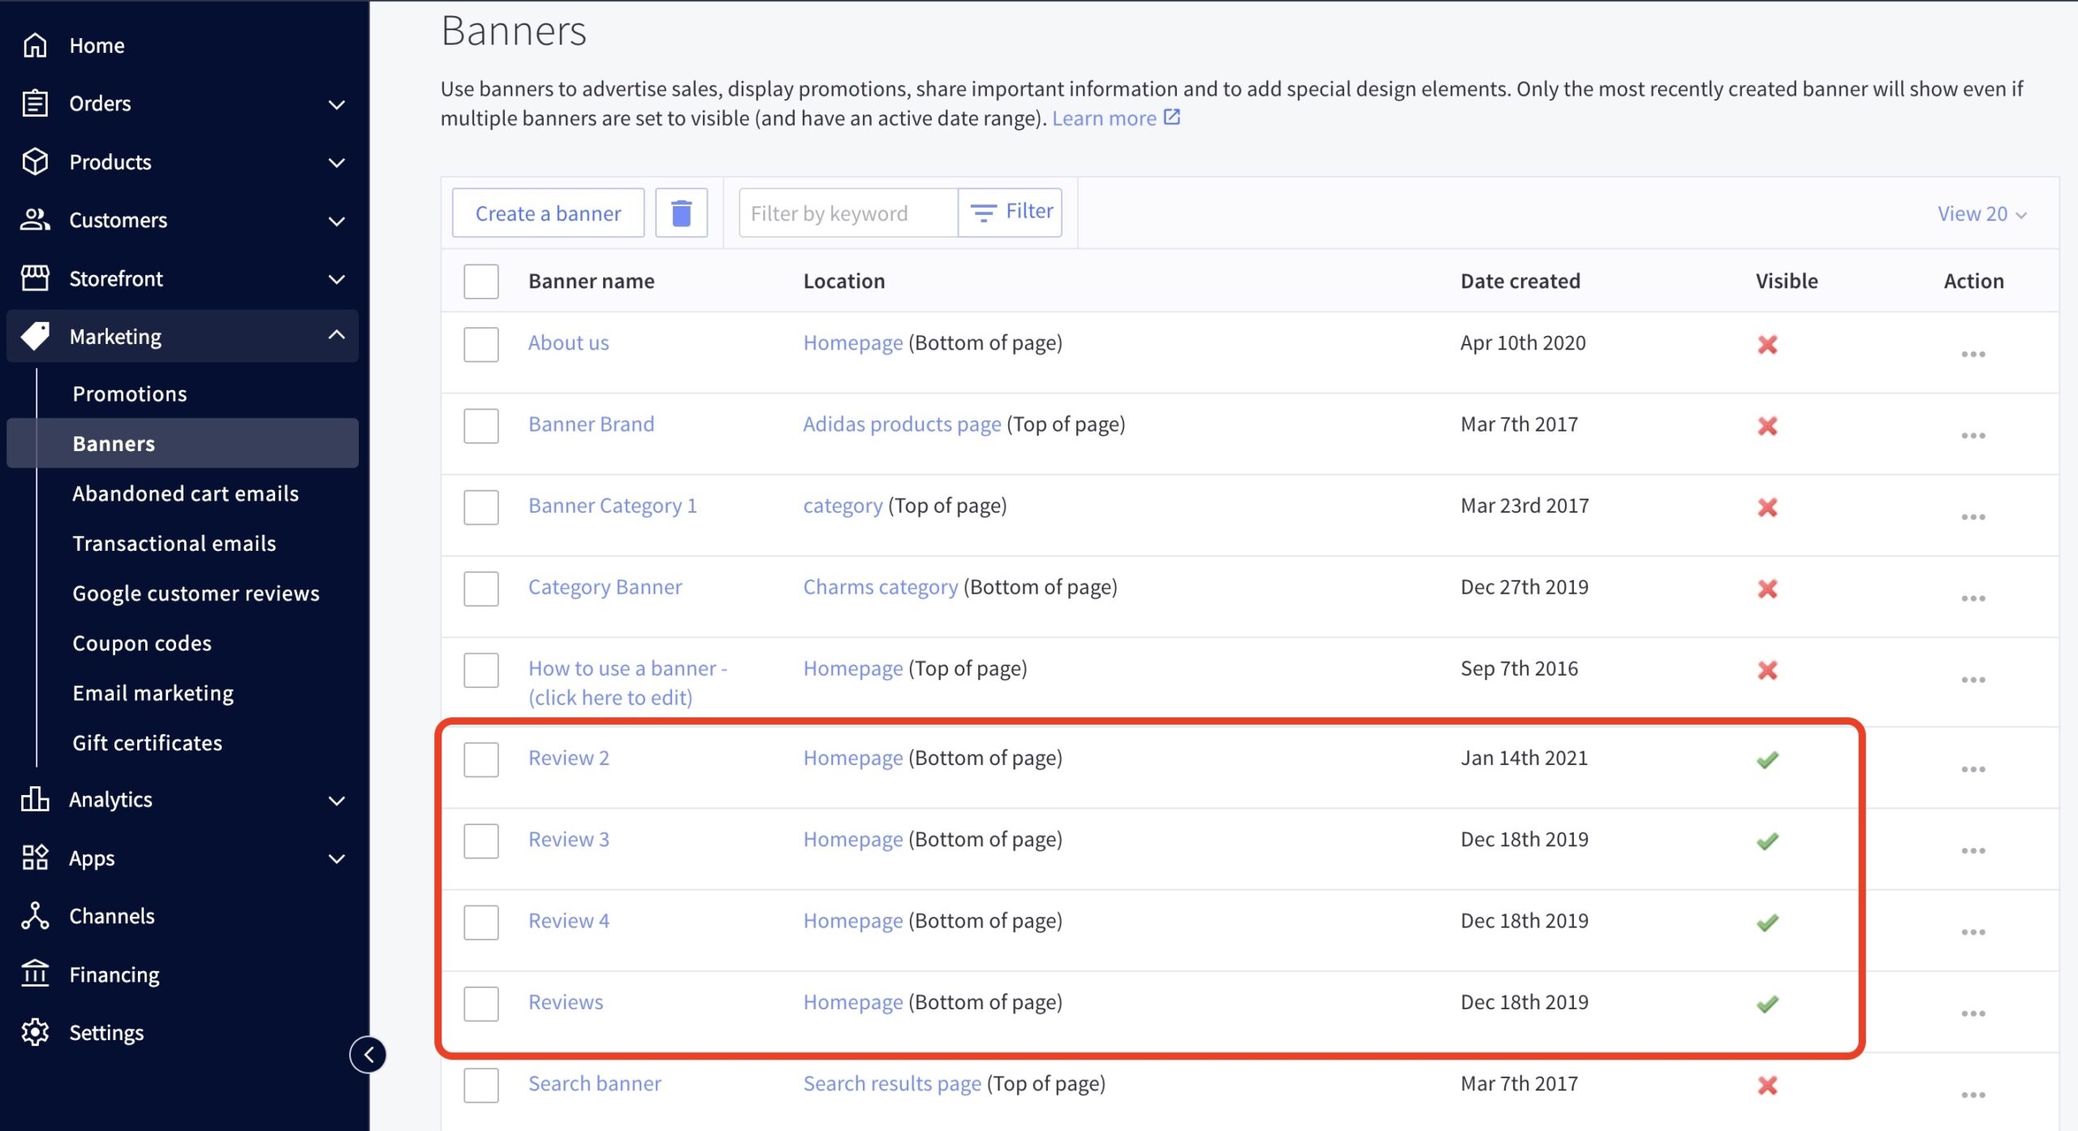
Task: Click the trash delete icon
Action: [x=681, y=213]
